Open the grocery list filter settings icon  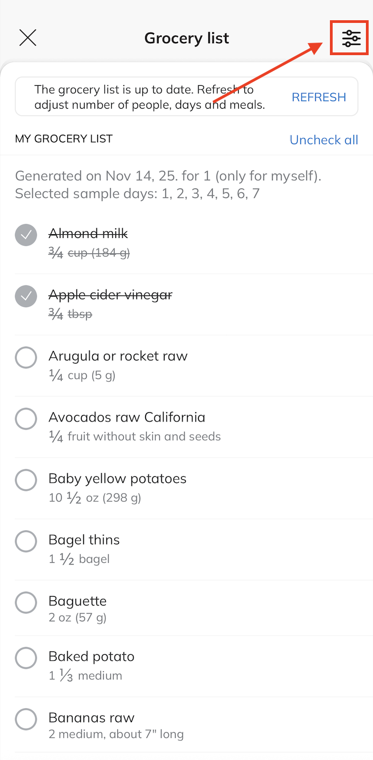[349, 38]
